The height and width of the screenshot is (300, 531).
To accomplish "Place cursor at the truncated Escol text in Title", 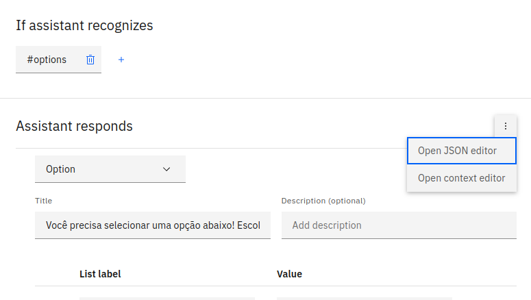I will [249, 225].
